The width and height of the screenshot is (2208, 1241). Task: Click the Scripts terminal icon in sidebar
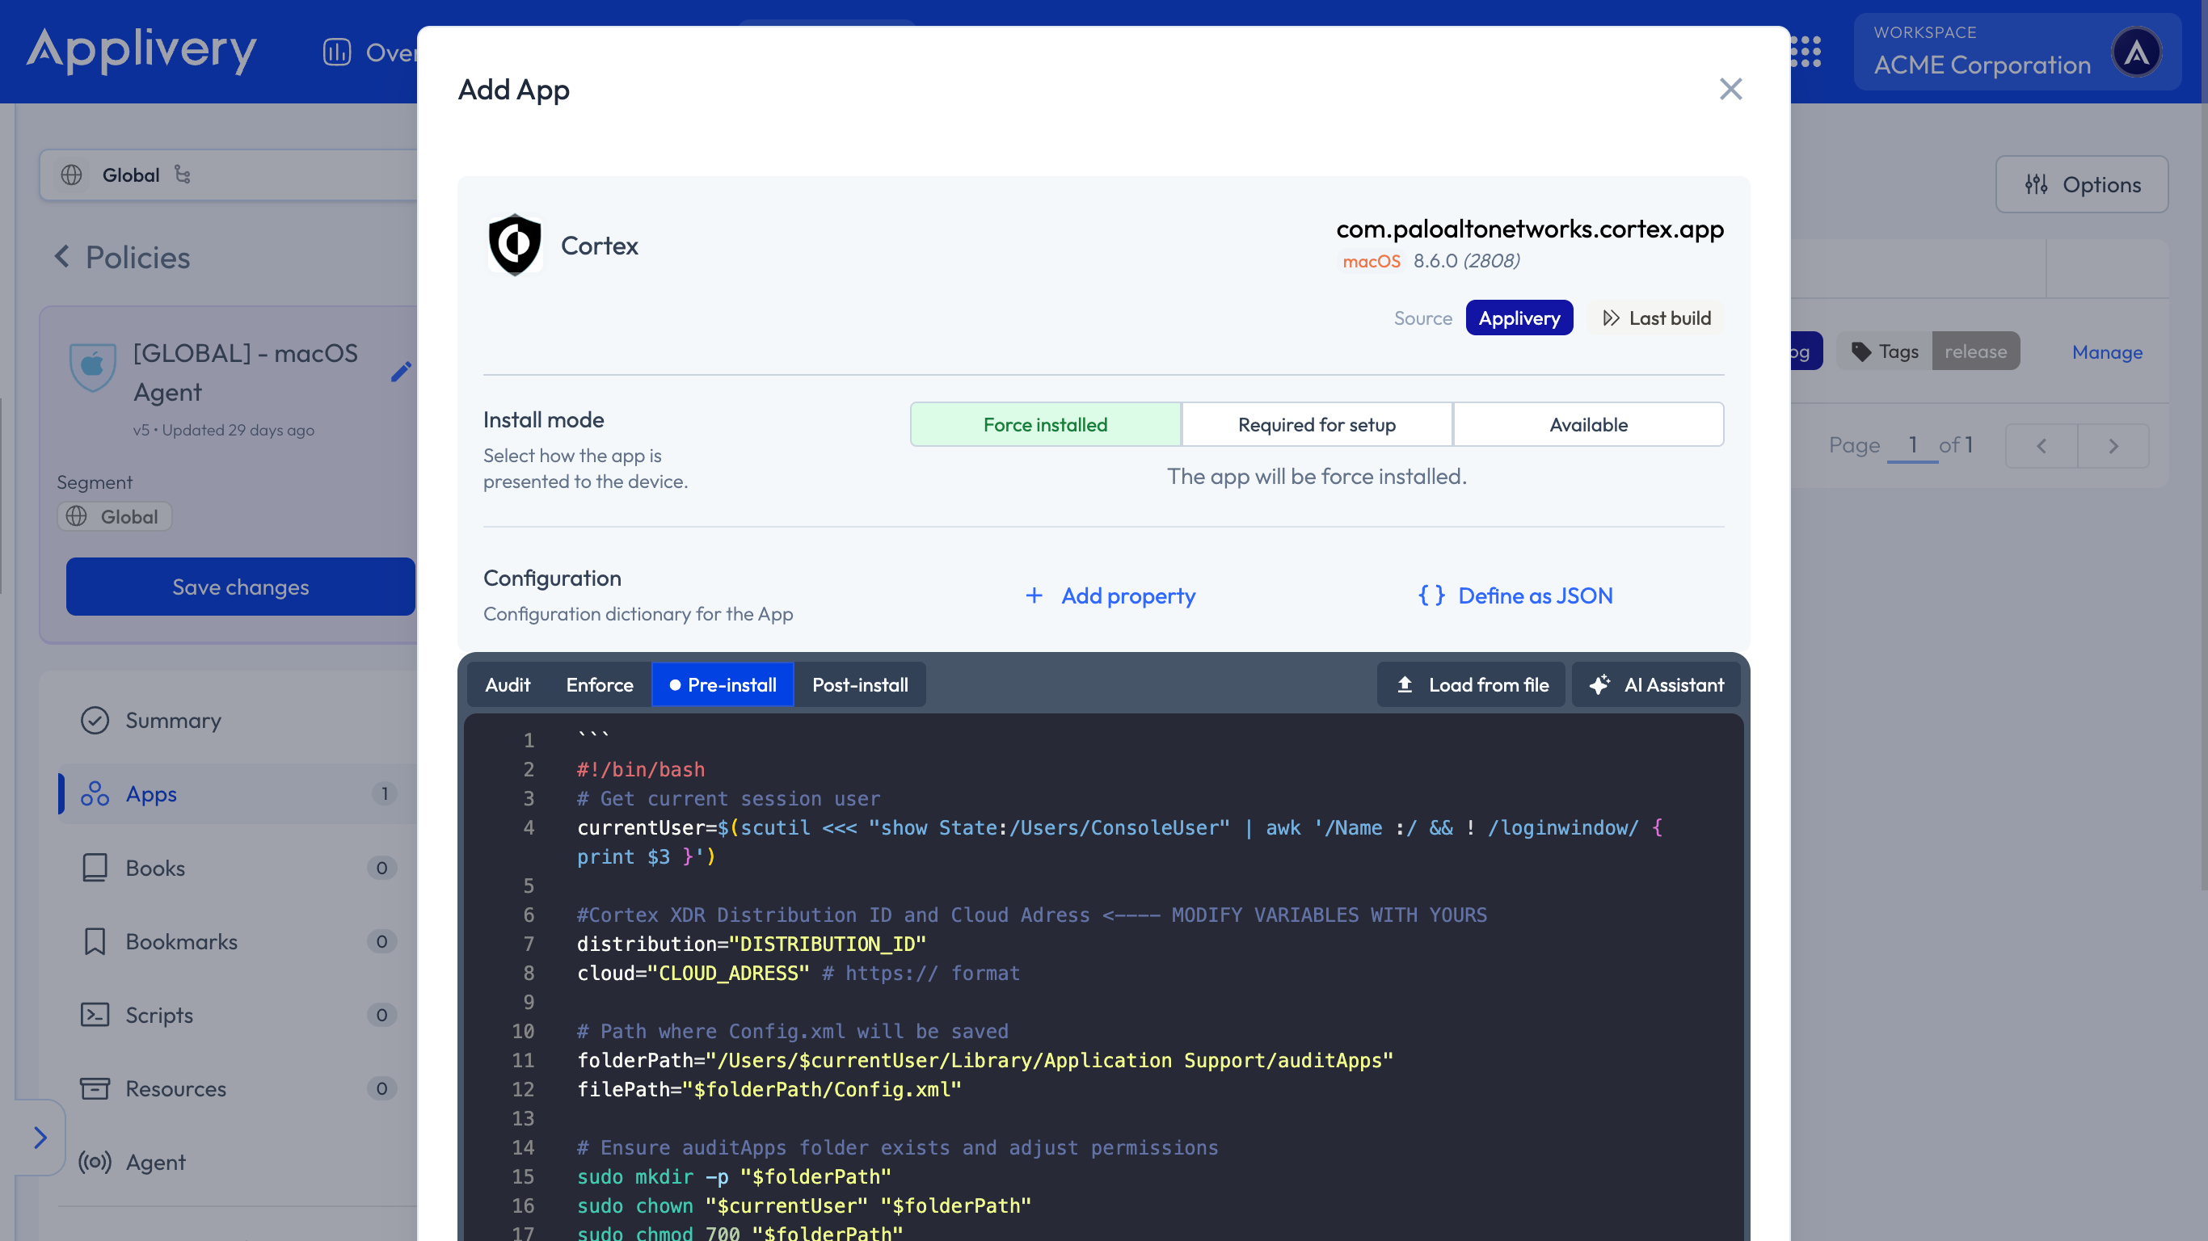(x=95, y=1015)
